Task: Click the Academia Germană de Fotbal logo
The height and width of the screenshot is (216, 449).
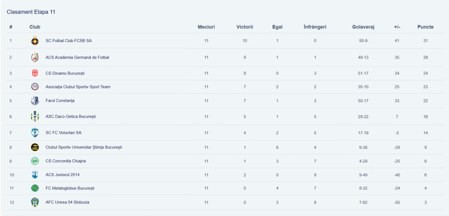Action: 35,57
